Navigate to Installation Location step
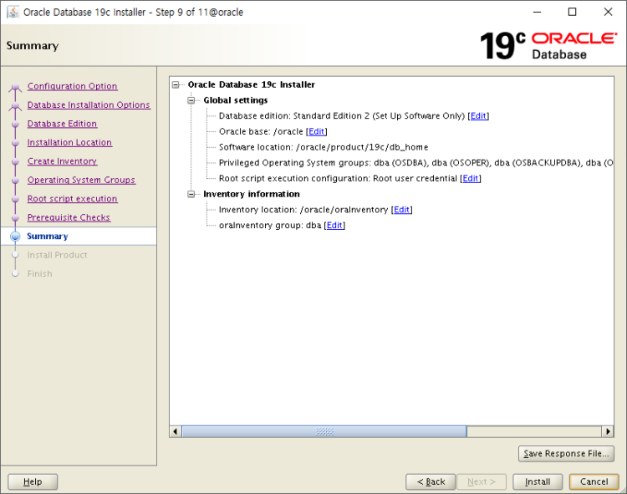This screenshot has height=494, width=627. [x=69, y=143]
